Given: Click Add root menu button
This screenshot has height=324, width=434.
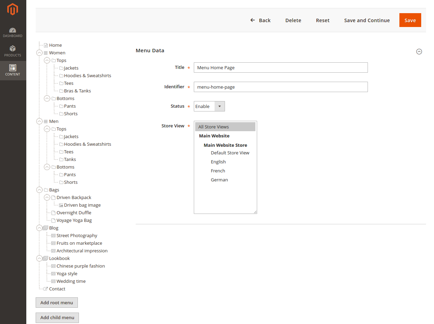Looking at the screenshot, I should (57, 303).
